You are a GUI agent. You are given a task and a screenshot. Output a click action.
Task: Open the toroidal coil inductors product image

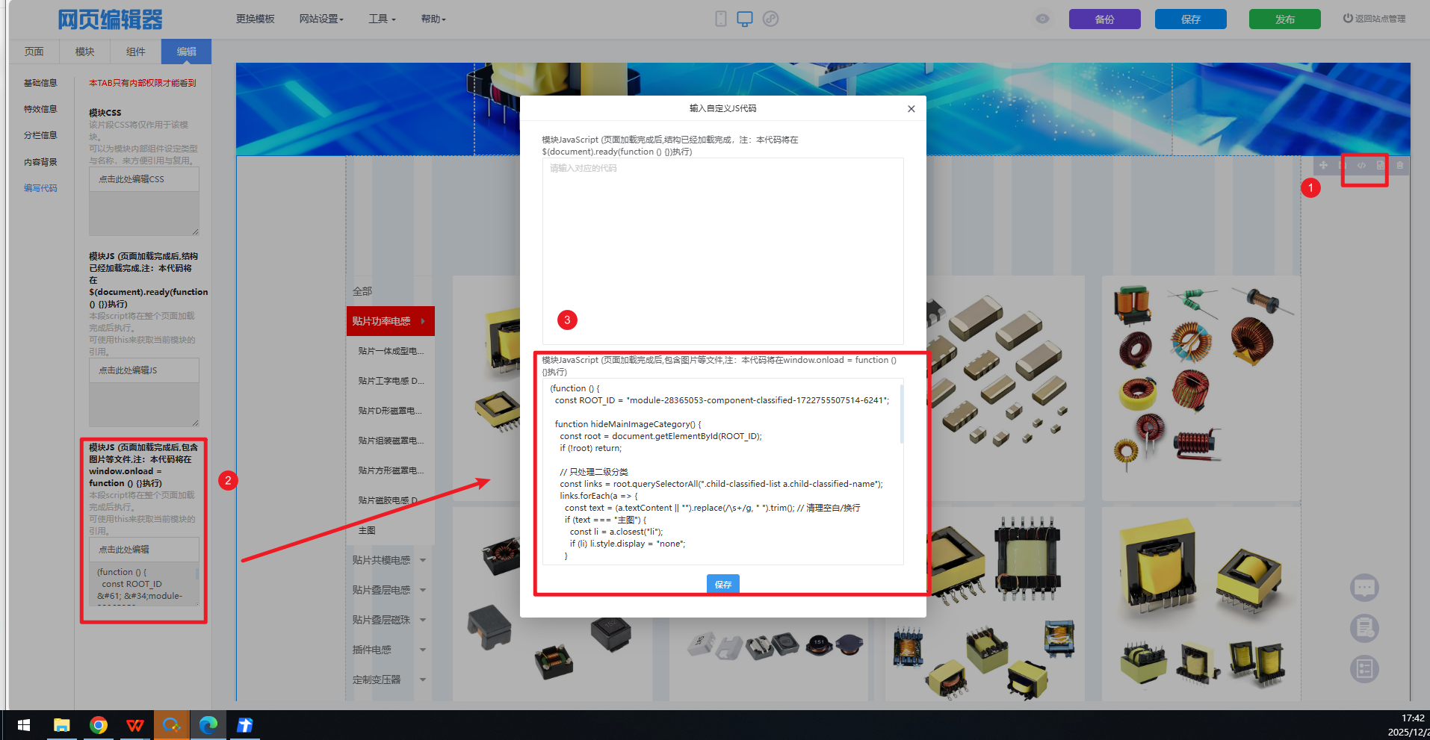tap(1201, 388)
